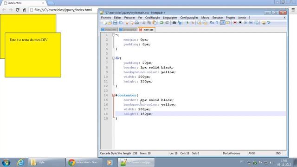This screenshot has height=167, width=297.
Task: Cut selection using the scissors icon
Action: pyautogui.click(x=144, y=23)
